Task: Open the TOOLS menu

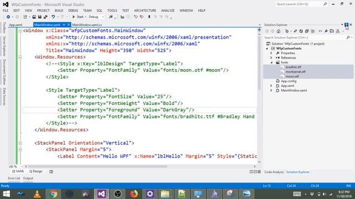Action: coord(112,11)
